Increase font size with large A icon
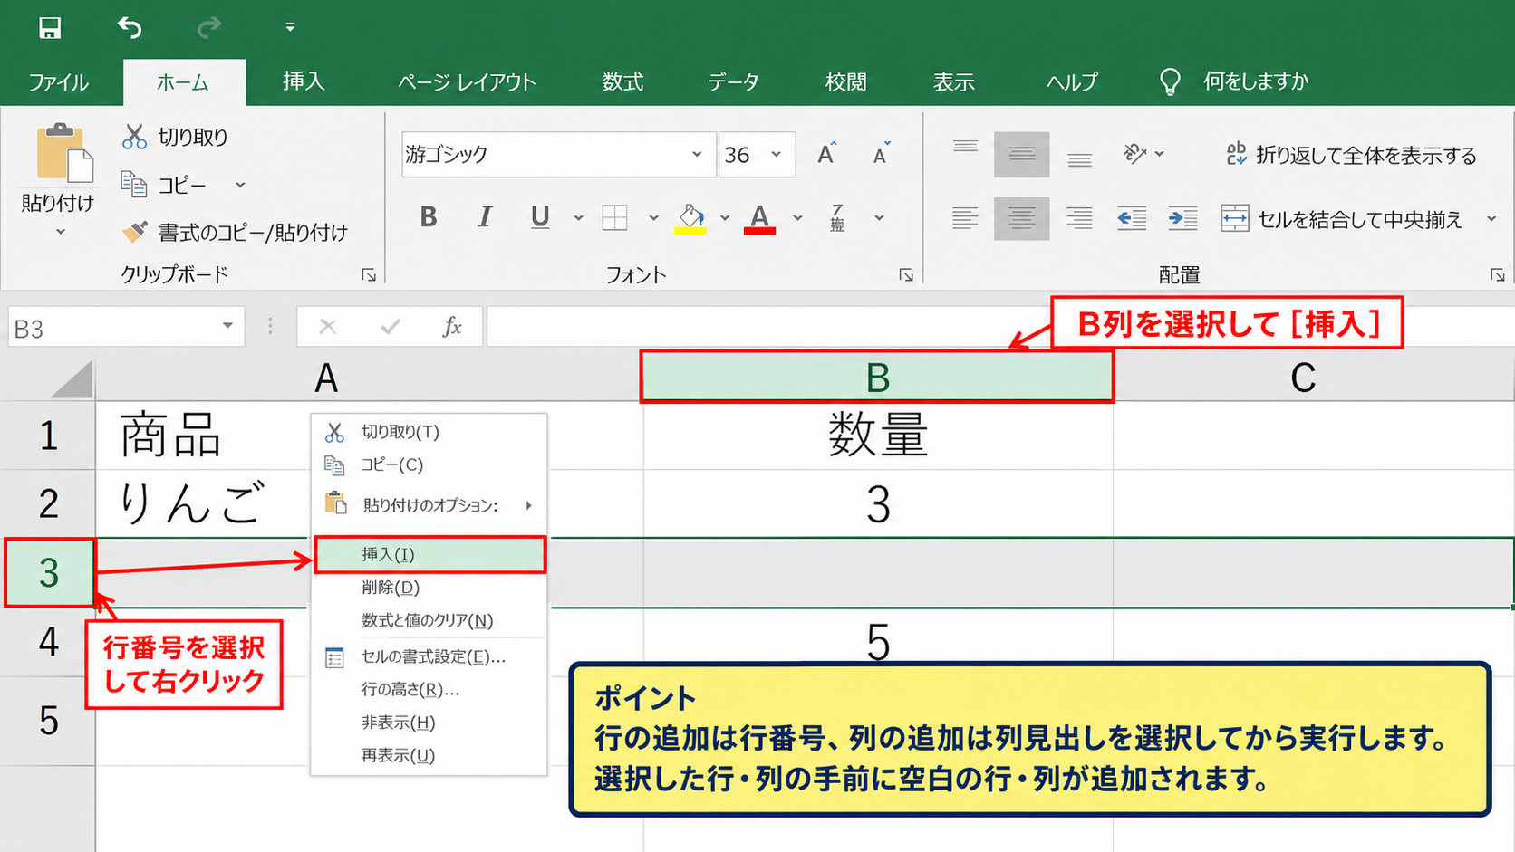 tap(826, 154)
